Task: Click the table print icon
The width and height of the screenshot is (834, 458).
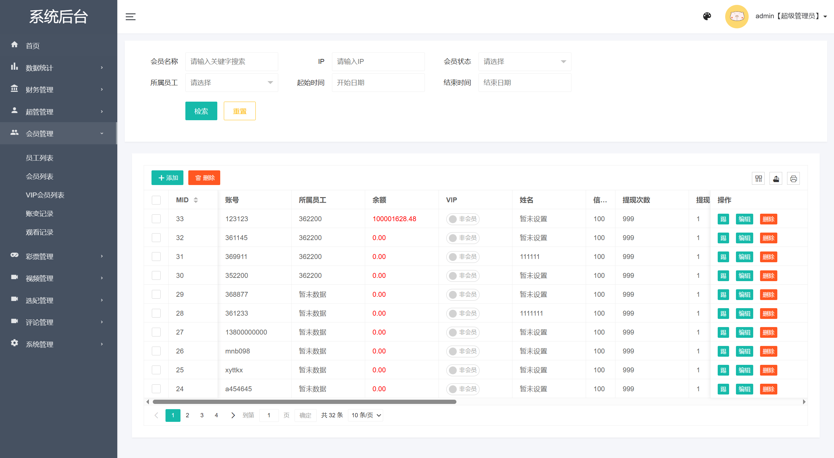Action: pyautogui.click(x=794, y=179)
